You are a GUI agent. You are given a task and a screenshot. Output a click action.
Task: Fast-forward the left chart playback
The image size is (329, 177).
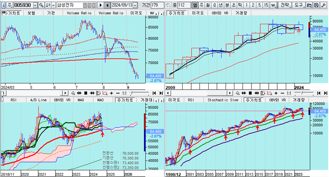[92, 93]
